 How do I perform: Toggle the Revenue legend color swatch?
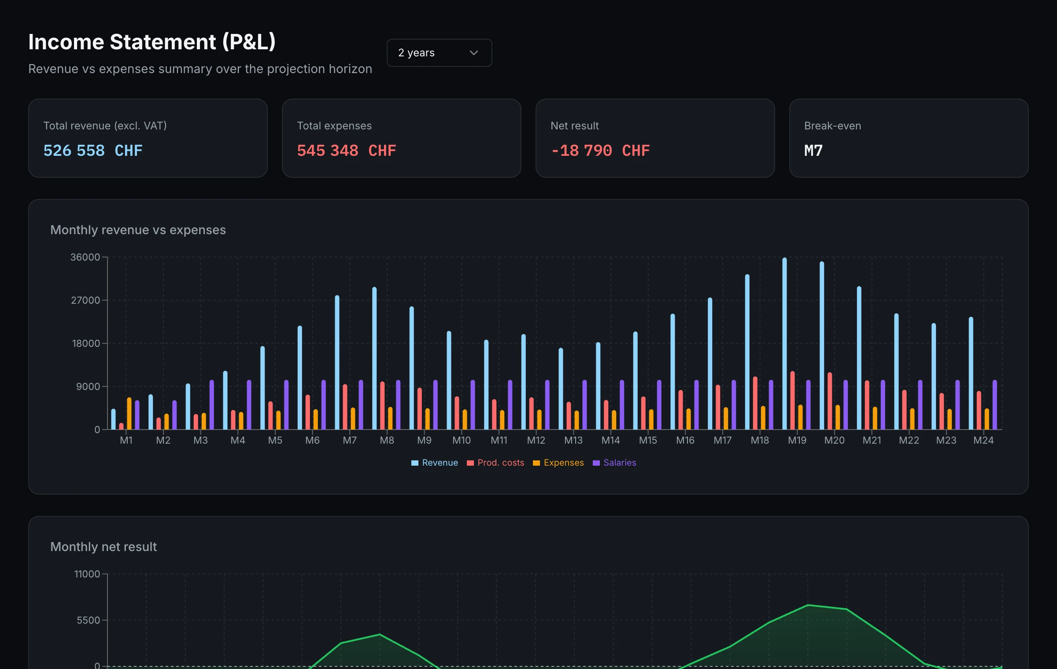pos(415,463)
